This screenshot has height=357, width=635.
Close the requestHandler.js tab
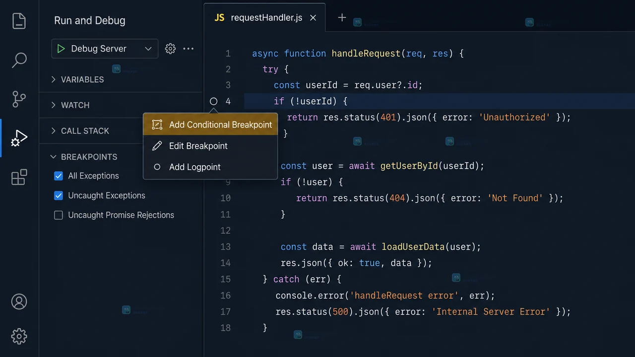click(313, 18)
